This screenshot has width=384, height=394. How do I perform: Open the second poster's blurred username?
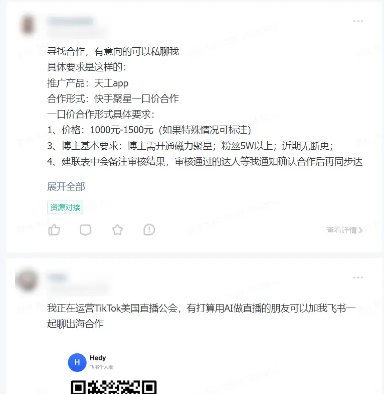point(58,277)
